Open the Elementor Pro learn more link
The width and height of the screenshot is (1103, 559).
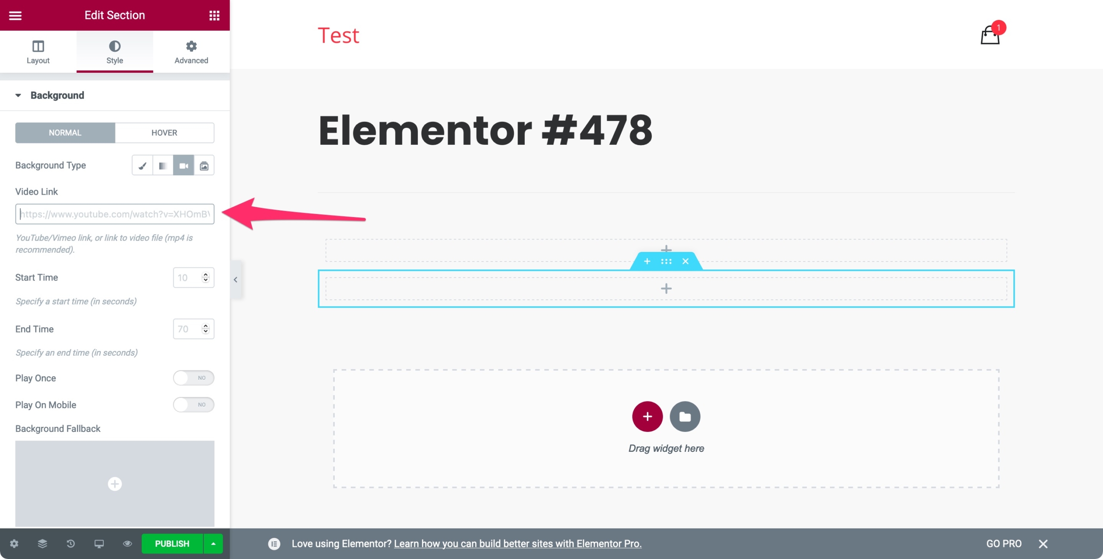(517, 543)
